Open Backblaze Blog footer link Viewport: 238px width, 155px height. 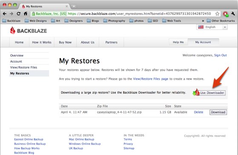(x=24, y=153)
